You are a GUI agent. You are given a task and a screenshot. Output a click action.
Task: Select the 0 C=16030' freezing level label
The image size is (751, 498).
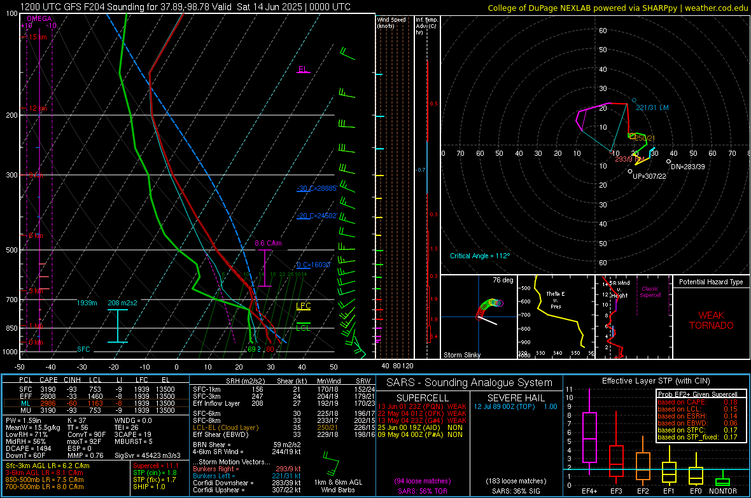click(x=314, y=265)
